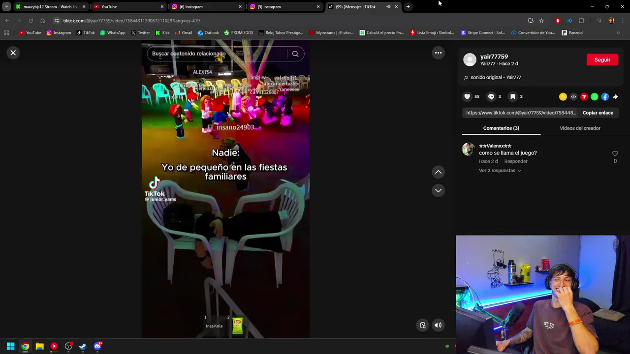Viewport: 630px width, 354px height.
Task: Reply to Valenxx comment with Responder
Action: [516, 161]
